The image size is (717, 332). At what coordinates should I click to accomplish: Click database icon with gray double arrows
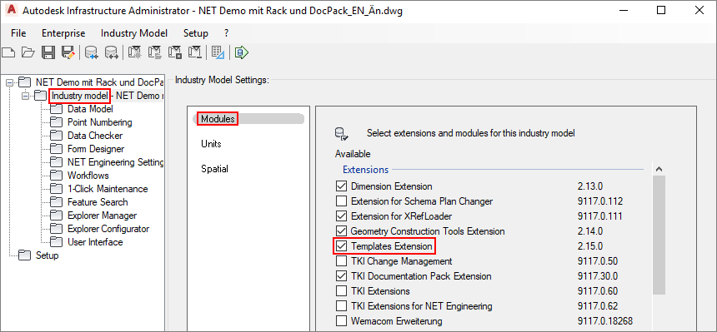pos(112,52)
